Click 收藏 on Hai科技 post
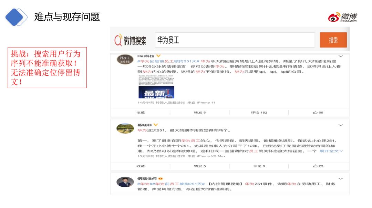 coord(141,112)
